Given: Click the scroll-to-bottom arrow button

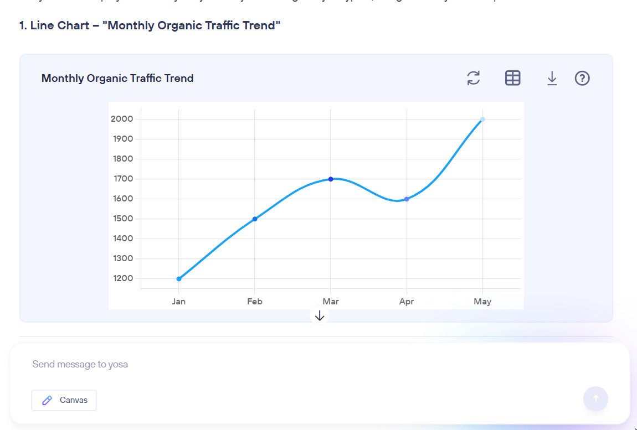Looking at the screenshot, I should pyautogui.click(x=320, y=315).
